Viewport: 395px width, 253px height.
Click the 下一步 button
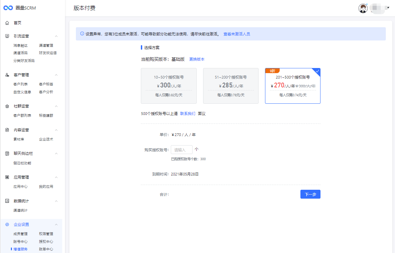point(310,194)
